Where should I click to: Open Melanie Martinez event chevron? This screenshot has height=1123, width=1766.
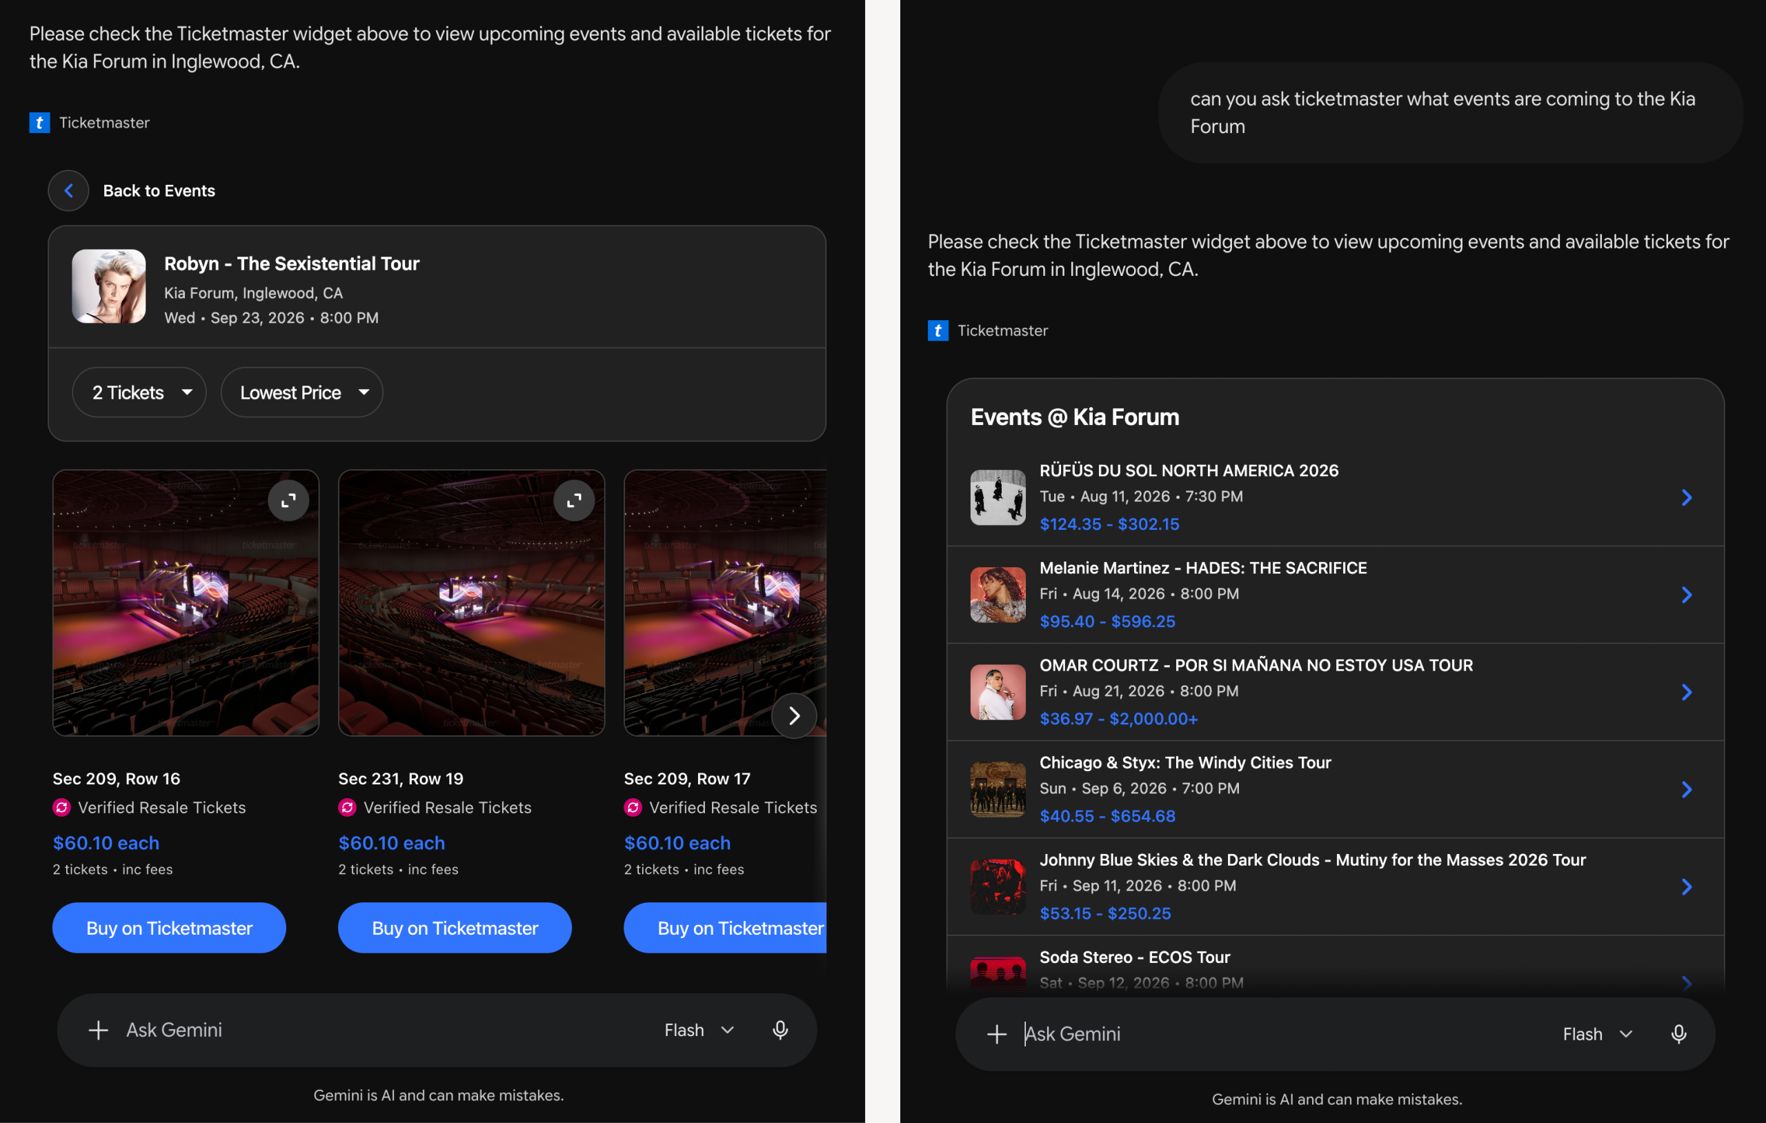point(1686,595)
